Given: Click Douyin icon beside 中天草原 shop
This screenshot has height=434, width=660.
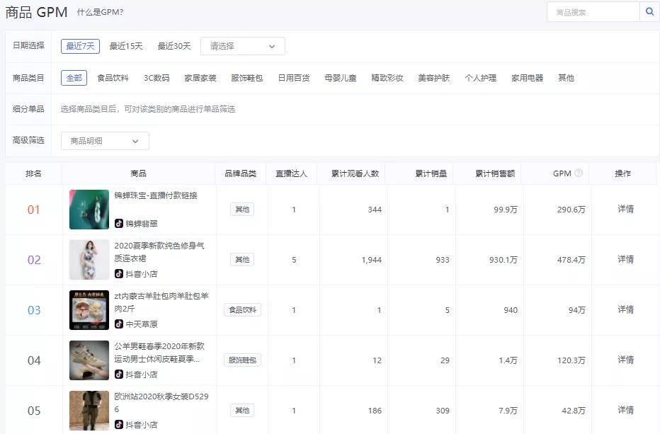Looking at the screenshot, I should coord(119,324).
